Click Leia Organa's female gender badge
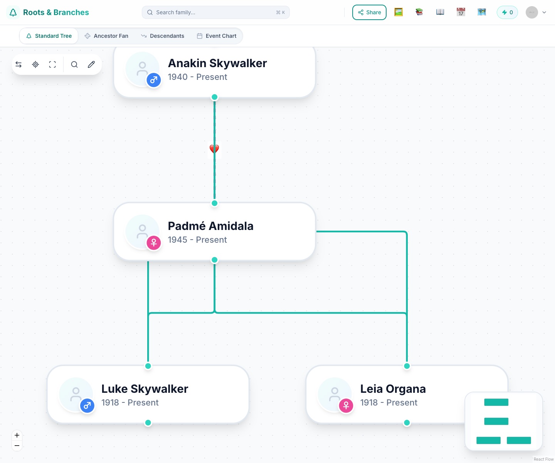Image resolution: width=555 pixels, height=463 pixels. pyautogui.click(x=346, y=406)
